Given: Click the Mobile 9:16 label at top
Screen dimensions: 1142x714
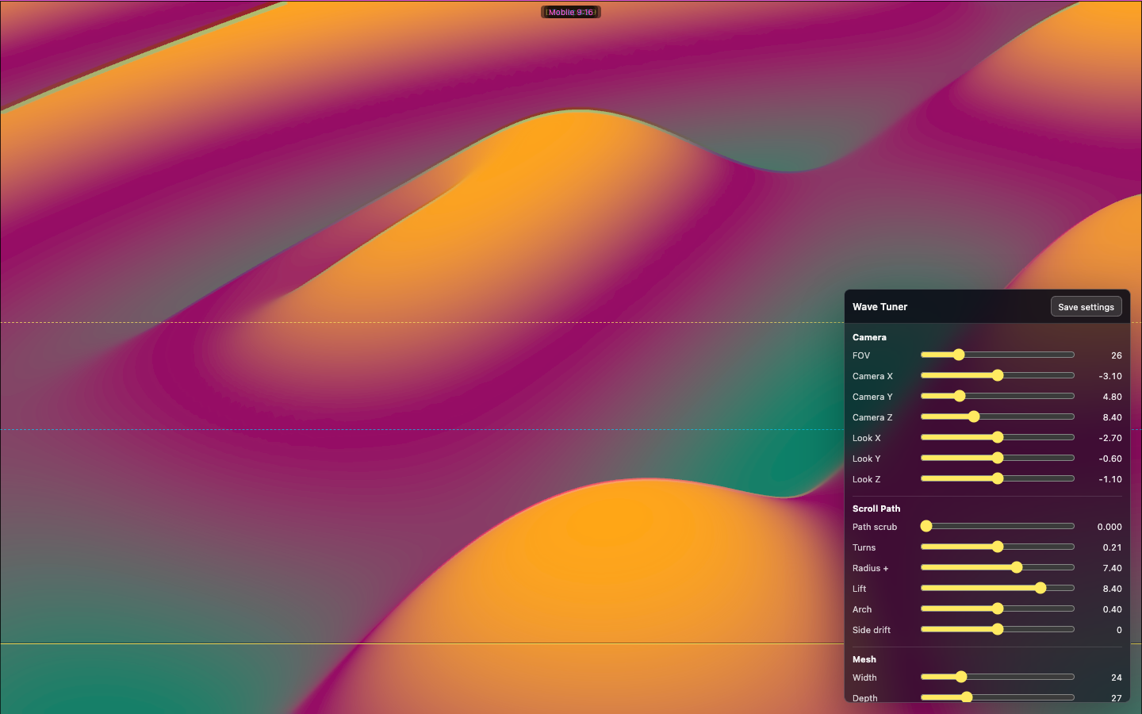Looking at the screenshot, I should [571, 12].
